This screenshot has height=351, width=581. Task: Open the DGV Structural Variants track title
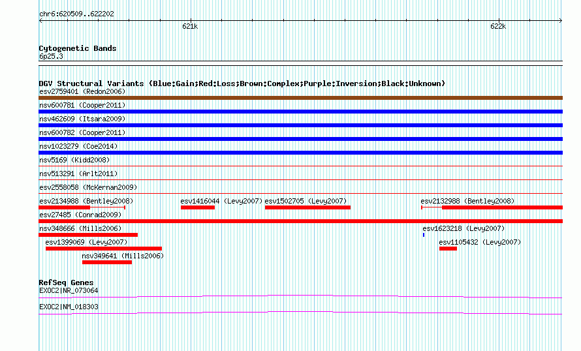click(x=242, y=84)
